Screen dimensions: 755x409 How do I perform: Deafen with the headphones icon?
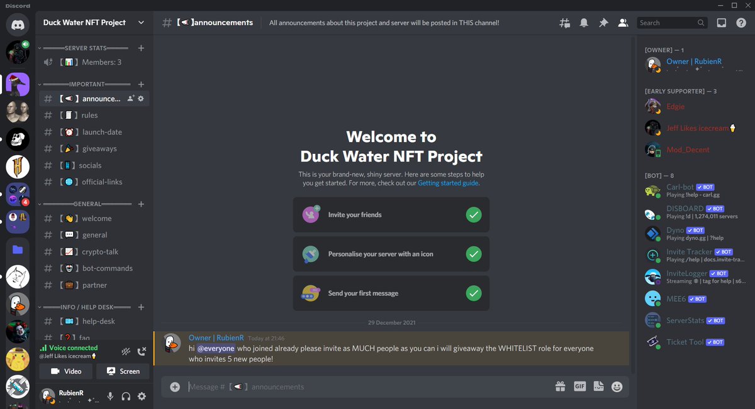pos(126,396)
